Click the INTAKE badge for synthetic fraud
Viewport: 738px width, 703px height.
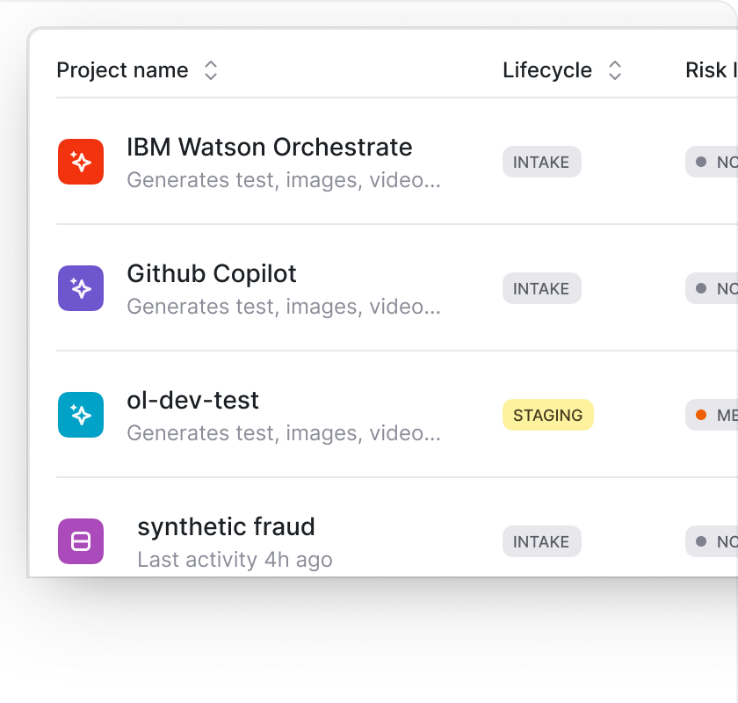point(542,542)
